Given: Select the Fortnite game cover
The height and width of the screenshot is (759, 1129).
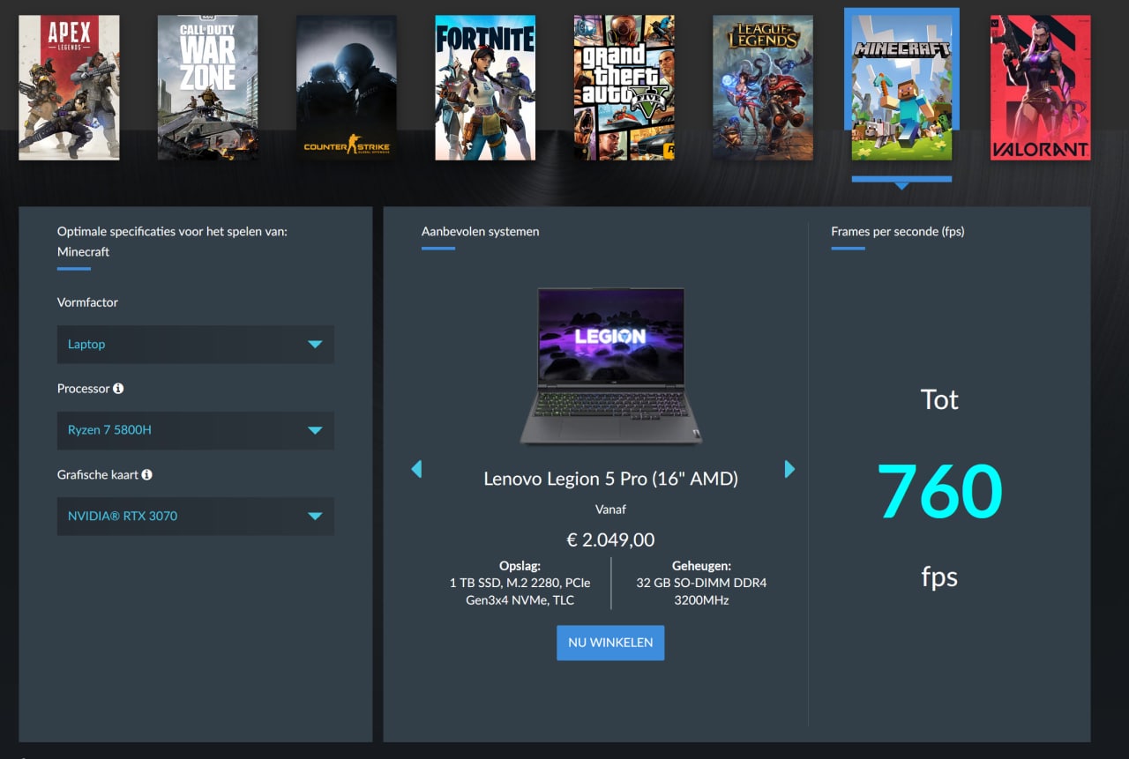Looking at the screenshot, I should (485, 87).
